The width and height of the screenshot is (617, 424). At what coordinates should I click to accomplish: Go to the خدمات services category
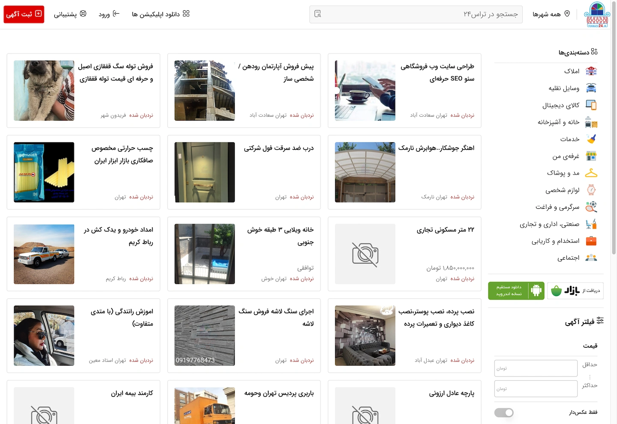[x=570, y=139]
